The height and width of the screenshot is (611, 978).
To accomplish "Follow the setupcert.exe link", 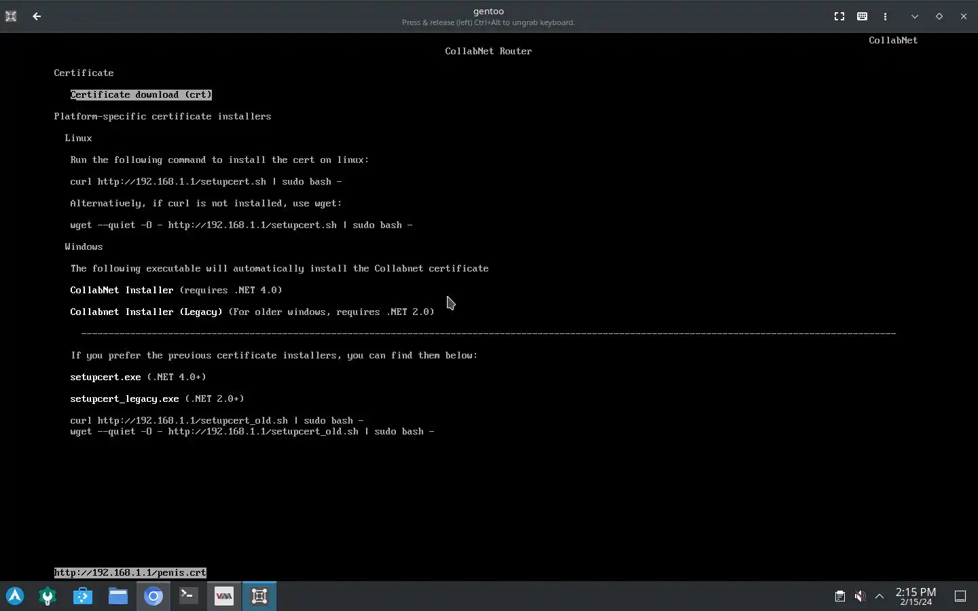I will pos(105,377).
